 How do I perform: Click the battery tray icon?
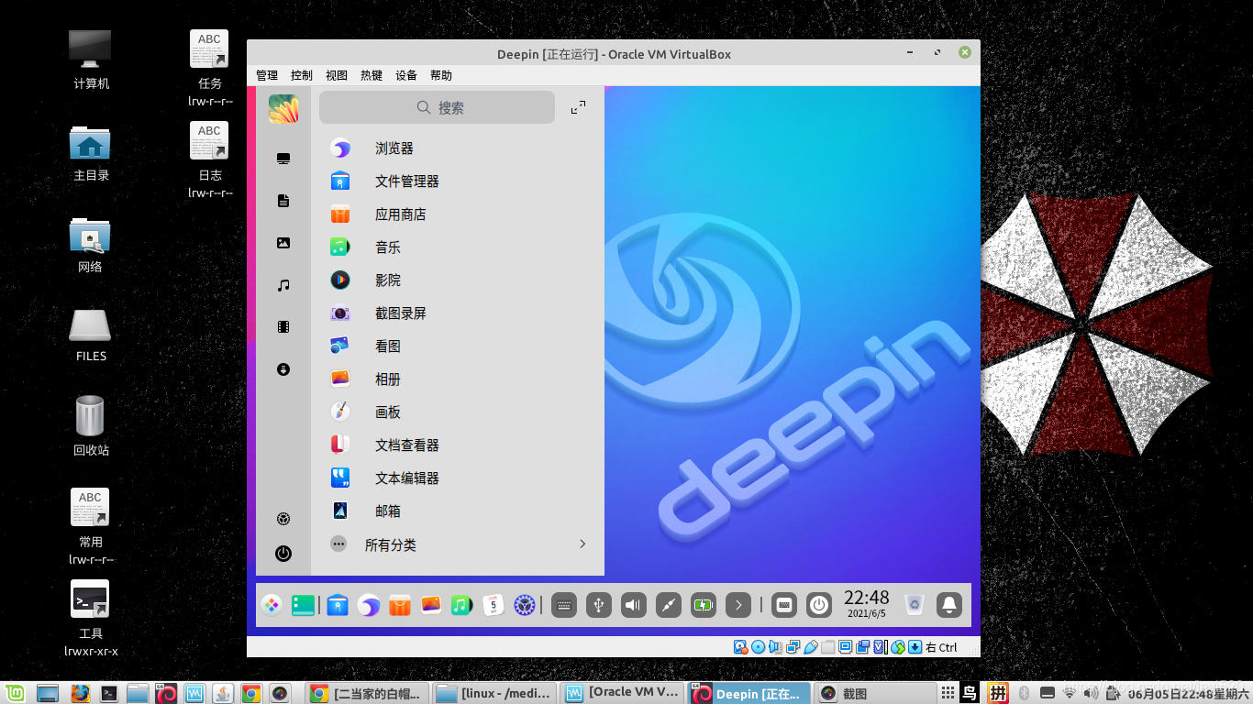[x=704, y=605]
